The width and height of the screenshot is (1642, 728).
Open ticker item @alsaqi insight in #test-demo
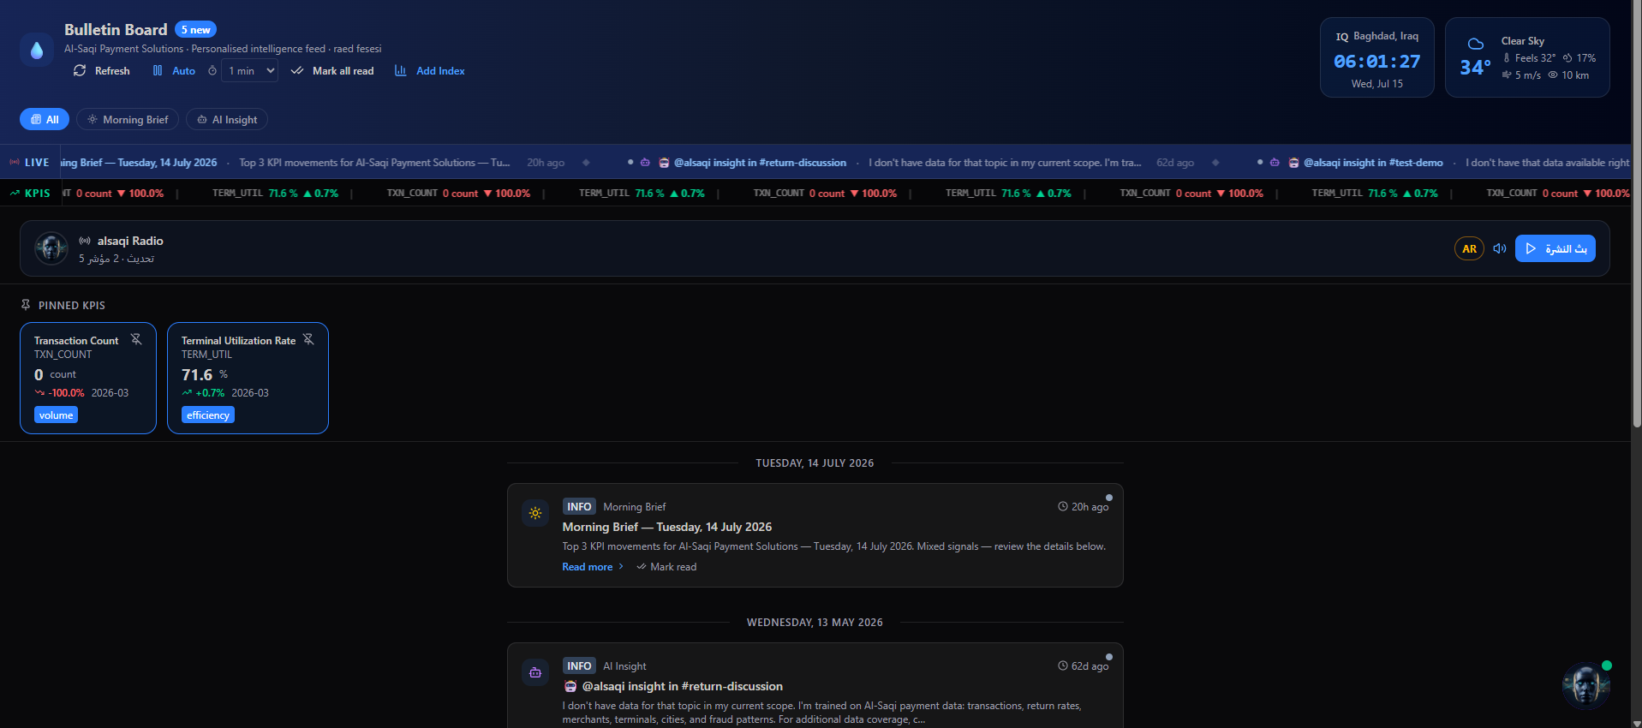pyautogui.click(x=1373, y=163)
